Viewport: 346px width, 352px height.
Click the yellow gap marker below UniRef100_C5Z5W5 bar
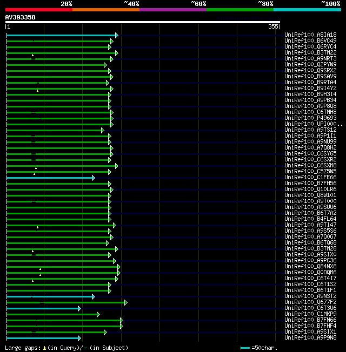point(34,174)
